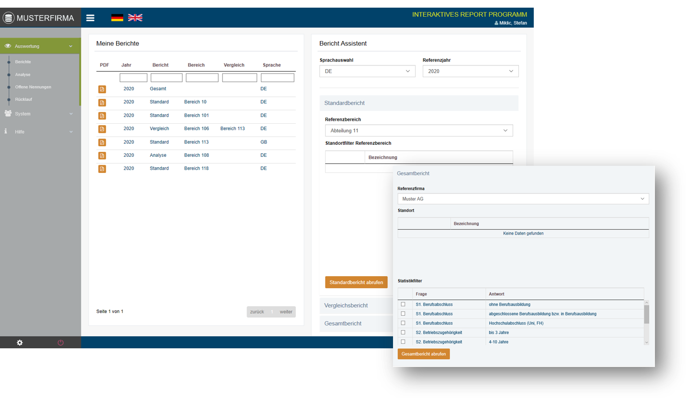Image resolution: width=686 pixels, height=398 pixels.
Task: Check the 'Hochschulabschluss (Uni, FH)' checkbox
Action: click(403, 323)
